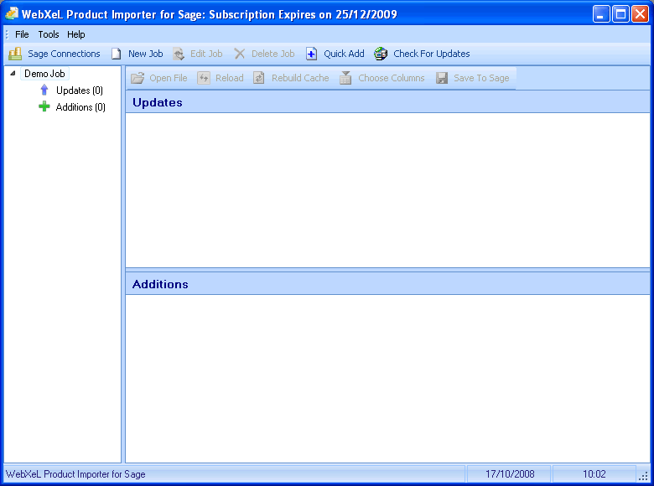Screen dimensions: 654x486
Task: Click the window resize grip in status bar
Action: (644, 476)
